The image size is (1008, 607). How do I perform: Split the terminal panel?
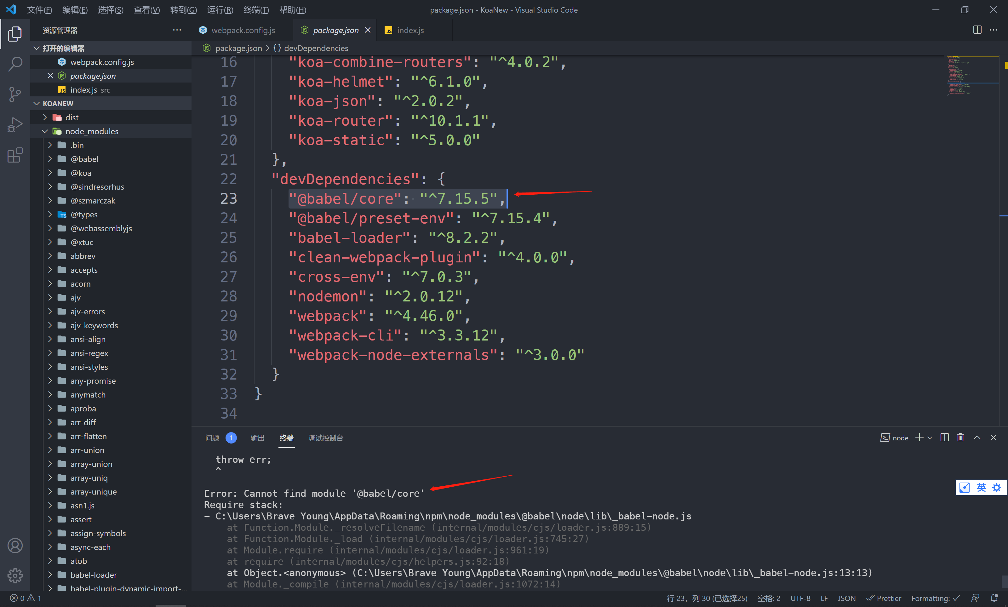[945, 437]
